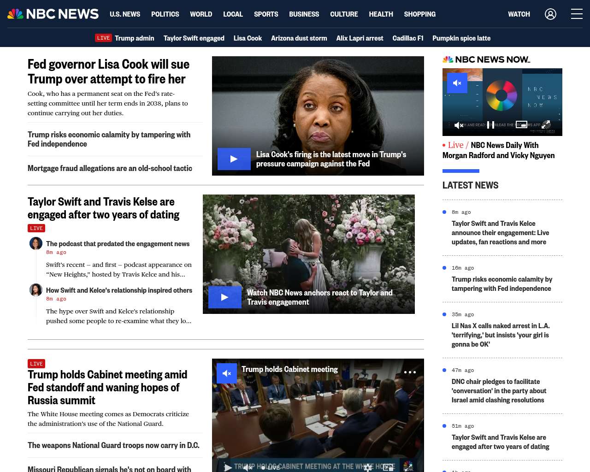The height and width of the screenshot is (472, 590).
Task: Open Mortgage fraud allegations story
Action: tap(110, 168)
